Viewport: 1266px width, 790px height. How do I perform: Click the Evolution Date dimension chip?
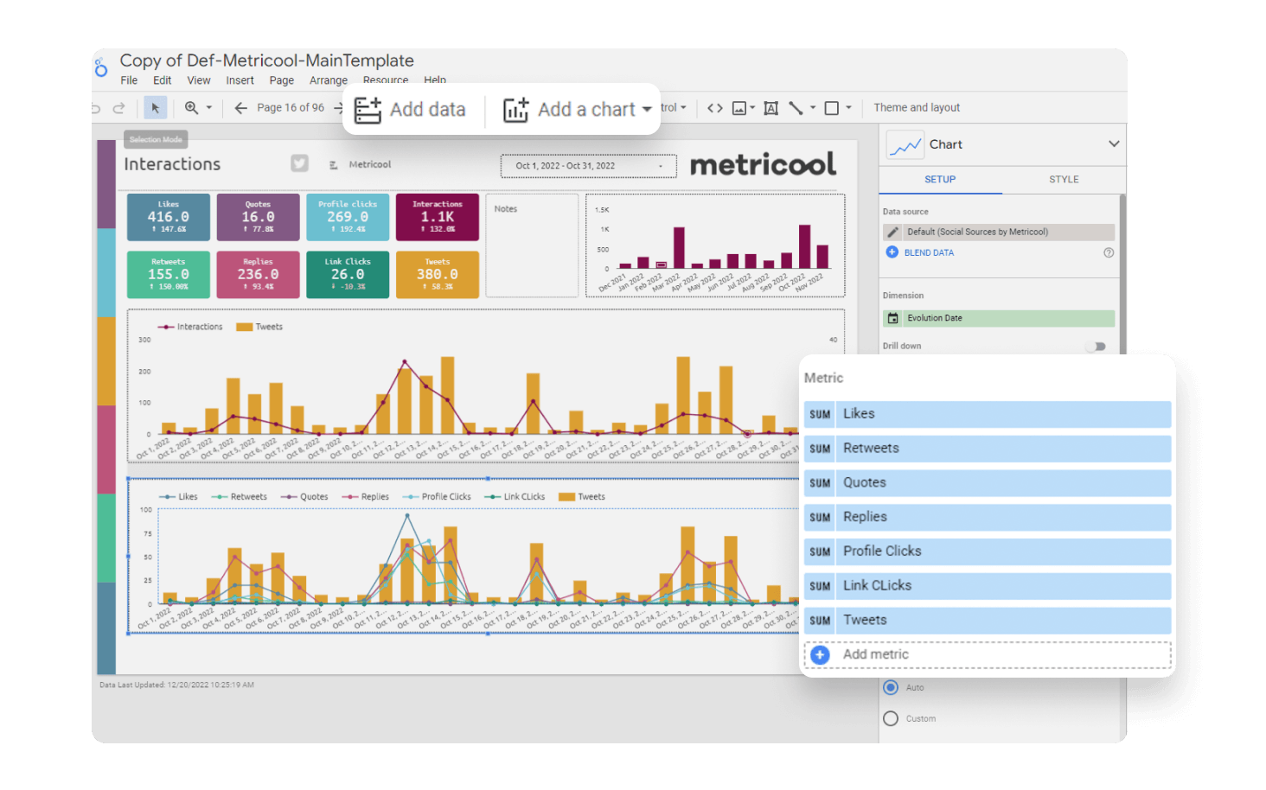pyautogui.click(x=936, y=318)
